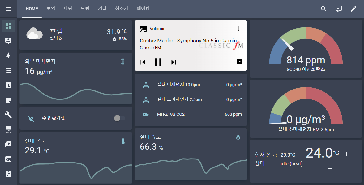
Task: Open Volumio media browser icon
Action: pos(239,62)
